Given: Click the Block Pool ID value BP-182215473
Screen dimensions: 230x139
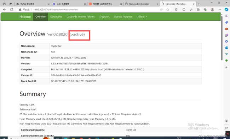Looking at the screenshot, I should (x=74, y=81).
